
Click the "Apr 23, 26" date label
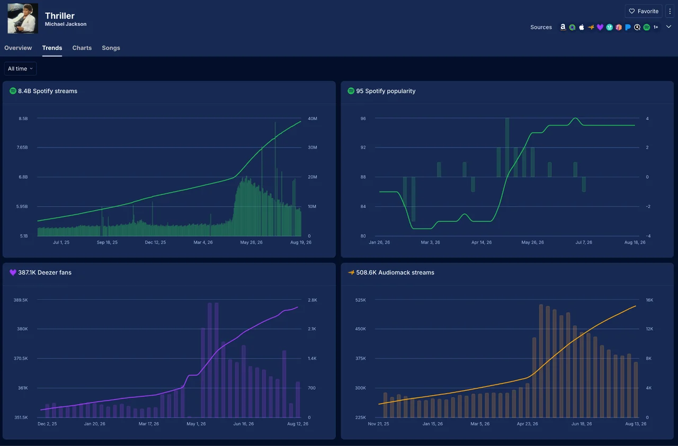(x=528, y=424)
